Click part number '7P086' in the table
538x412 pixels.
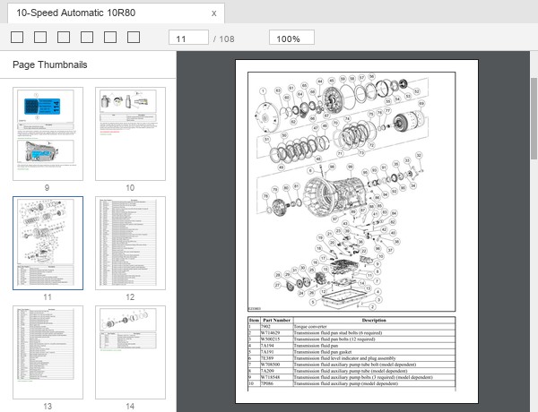tap(267, 383)
